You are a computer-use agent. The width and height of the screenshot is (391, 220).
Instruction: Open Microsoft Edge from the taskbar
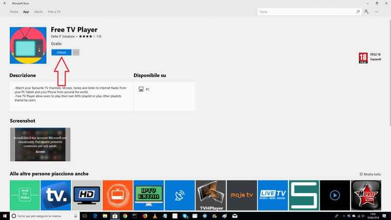click(x=95, y=216)
